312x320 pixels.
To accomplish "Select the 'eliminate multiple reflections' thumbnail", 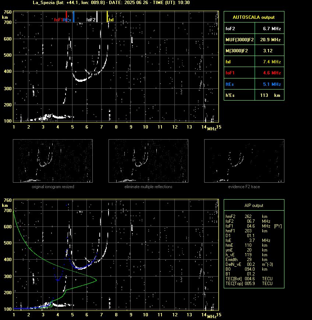I will [x=148, y=161].
